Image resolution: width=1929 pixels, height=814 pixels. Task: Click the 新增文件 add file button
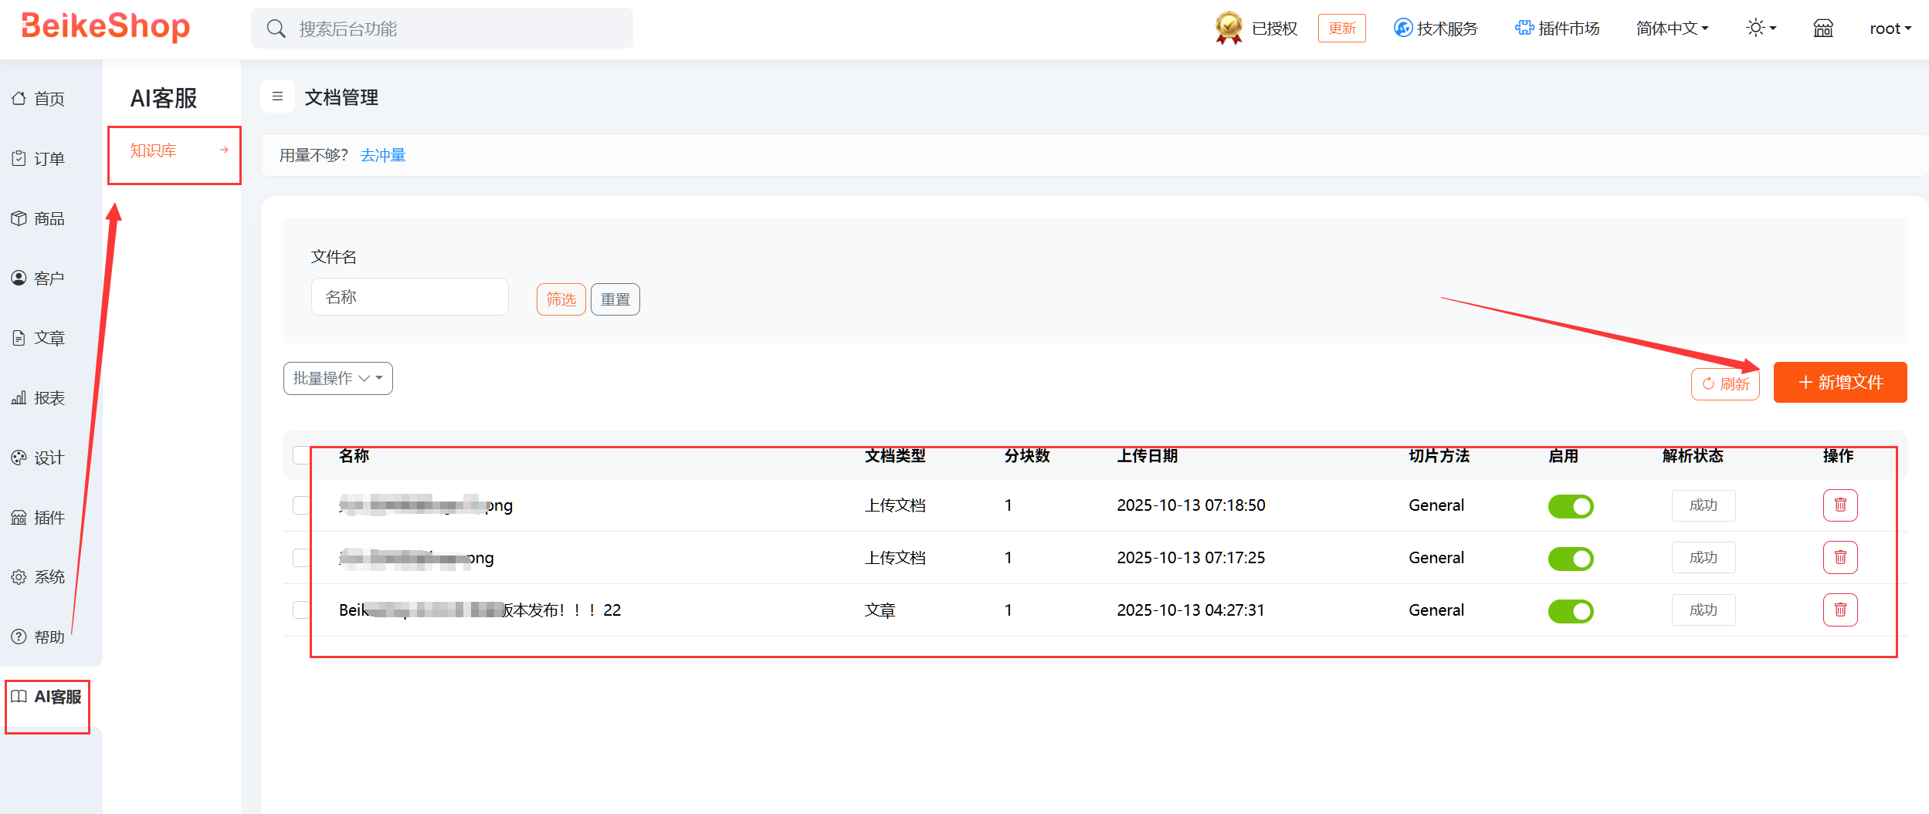click(1839, 383)
